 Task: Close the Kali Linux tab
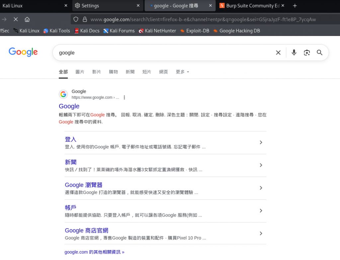tap(66, 6)
